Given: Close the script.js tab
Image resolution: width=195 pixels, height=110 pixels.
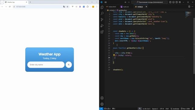Looking at the screenshot, I should coord(146,7).
